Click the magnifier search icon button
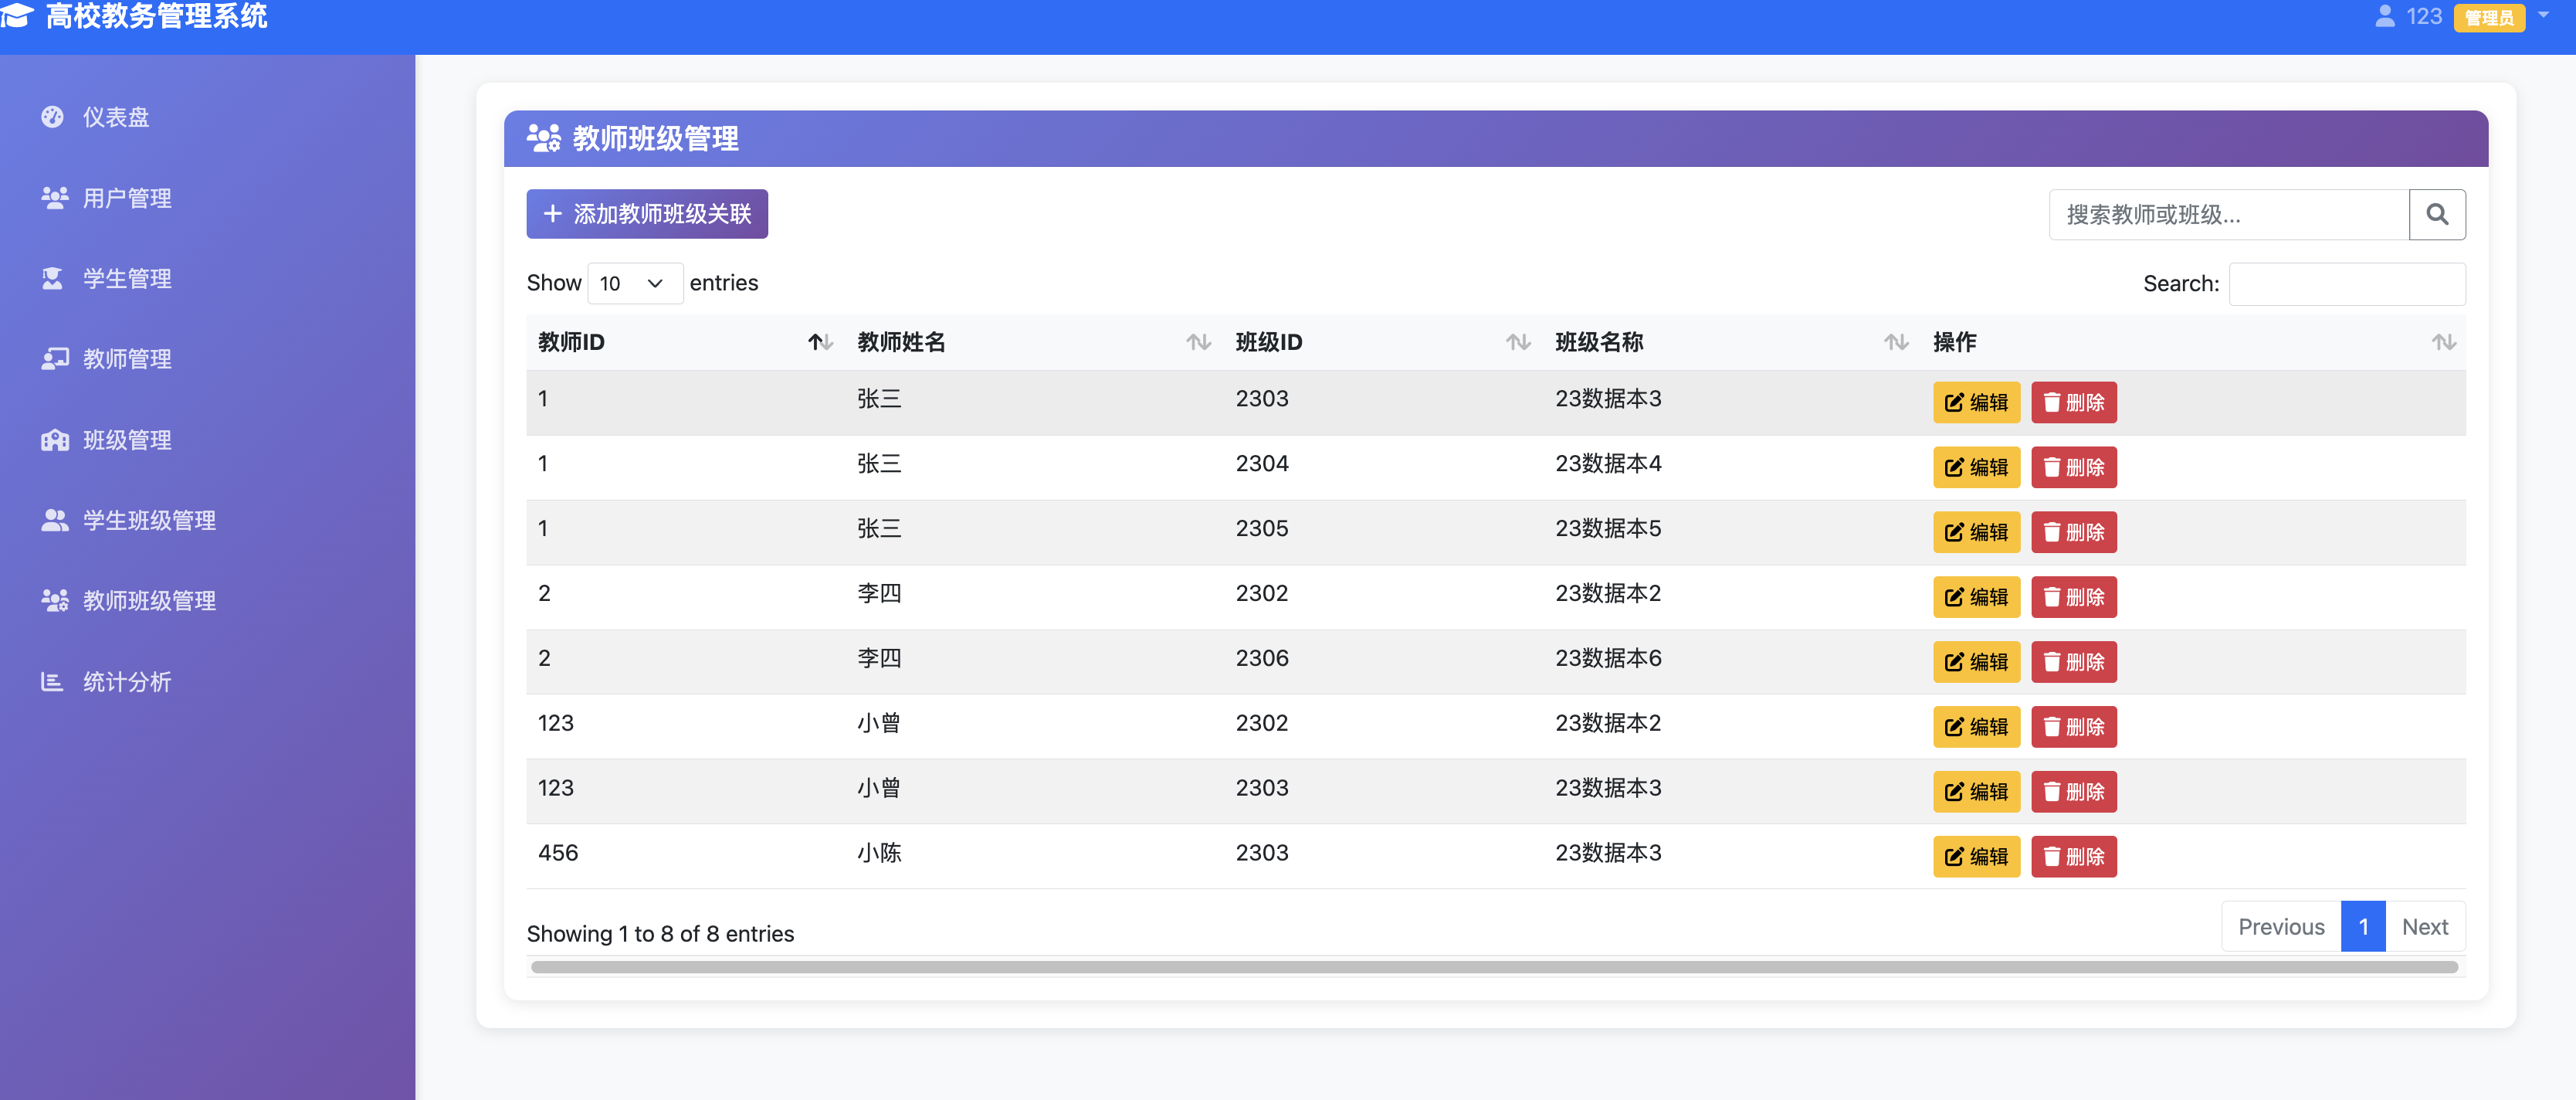2576x1100 pixels. tap(2436, 214)
